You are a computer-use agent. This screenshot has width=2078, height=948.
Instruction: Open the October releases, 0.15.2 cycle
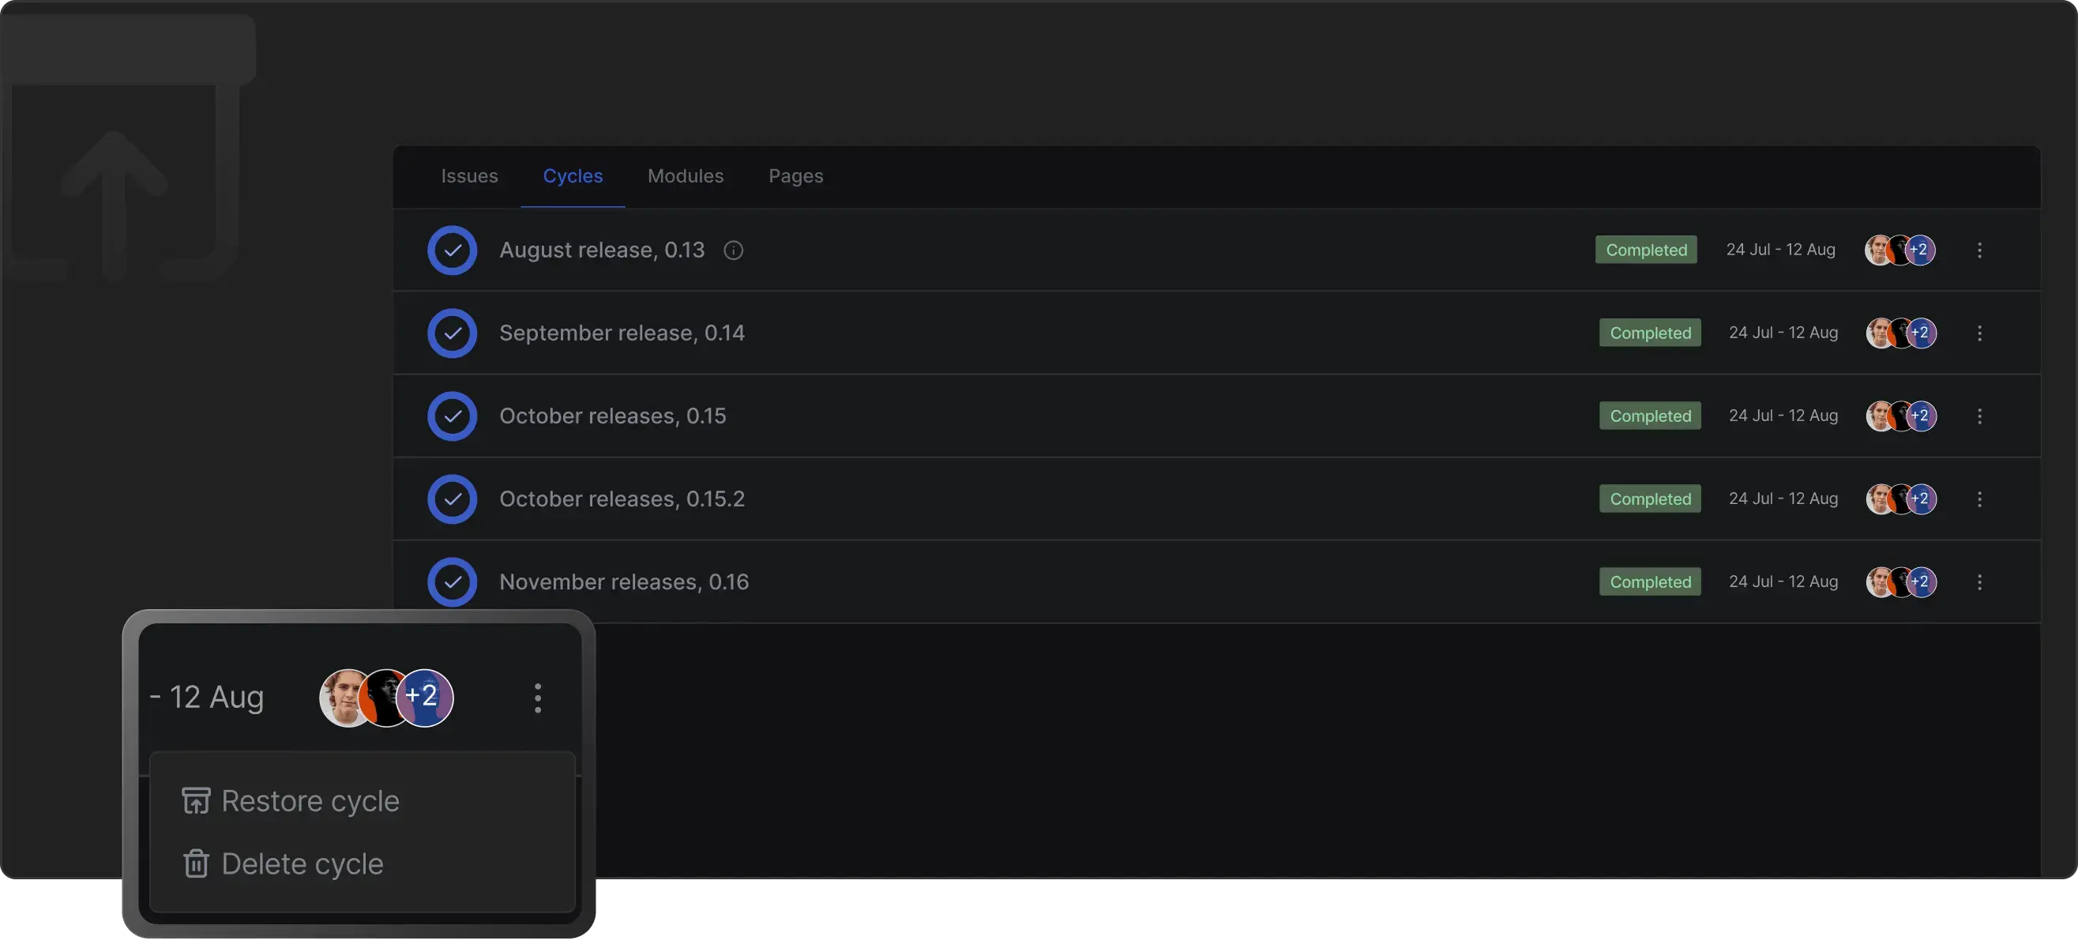click(621, 498)
